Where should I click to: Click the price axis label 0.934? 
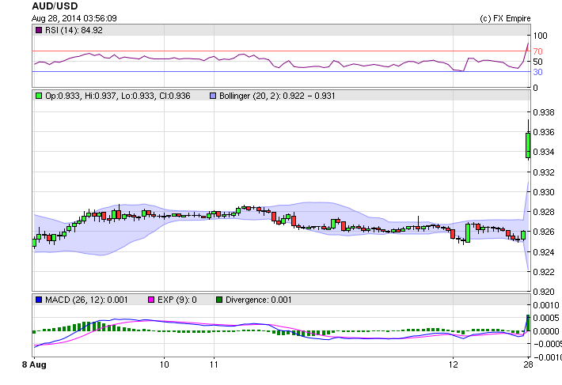(544, 152)
